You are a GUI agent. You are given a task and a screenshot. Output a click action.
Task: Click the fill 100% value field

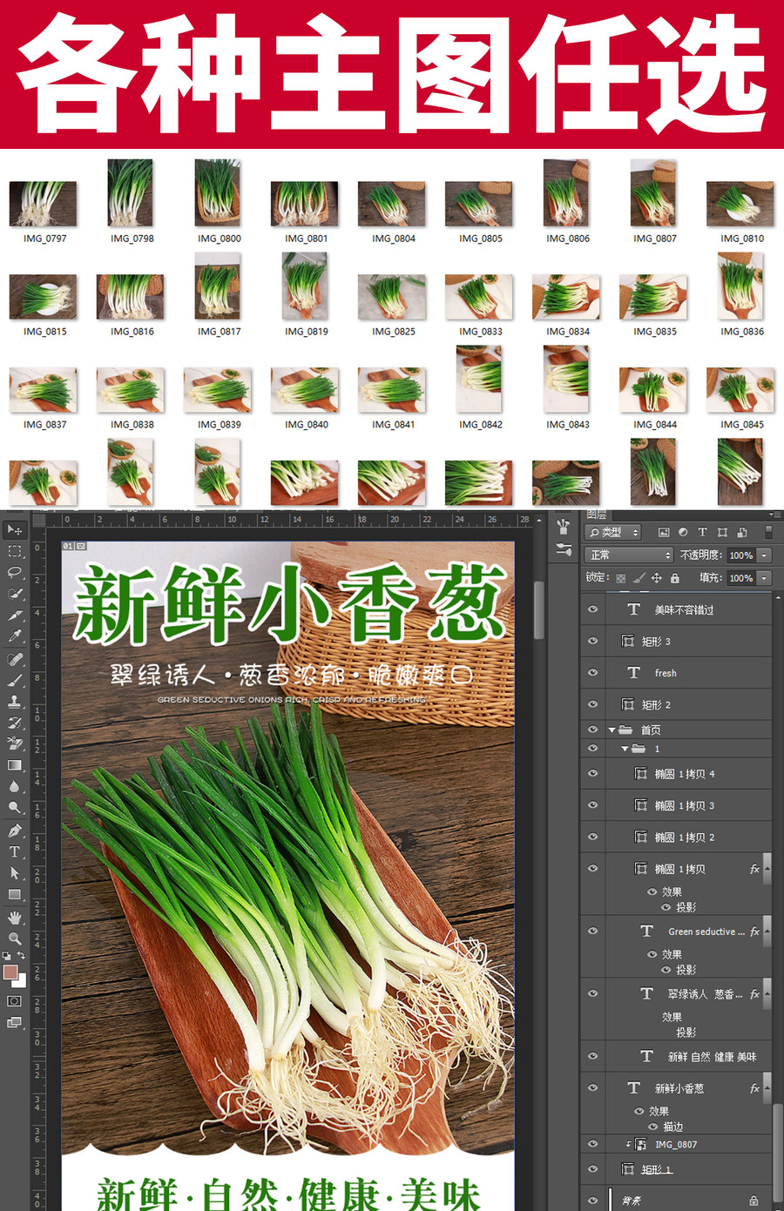tap(741, 577)
